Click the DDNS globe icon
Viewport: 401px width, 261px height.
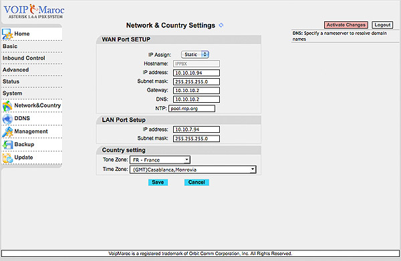7,119
